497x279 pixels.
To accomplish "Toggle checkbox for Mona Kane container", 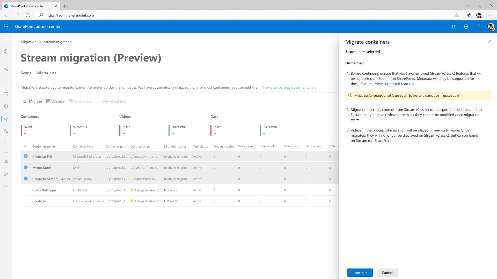I will [26, 167].
